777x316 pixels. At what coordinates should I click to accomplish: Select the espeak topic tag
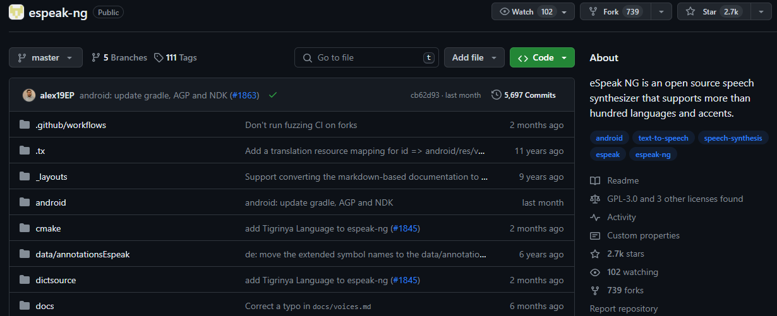608,155
